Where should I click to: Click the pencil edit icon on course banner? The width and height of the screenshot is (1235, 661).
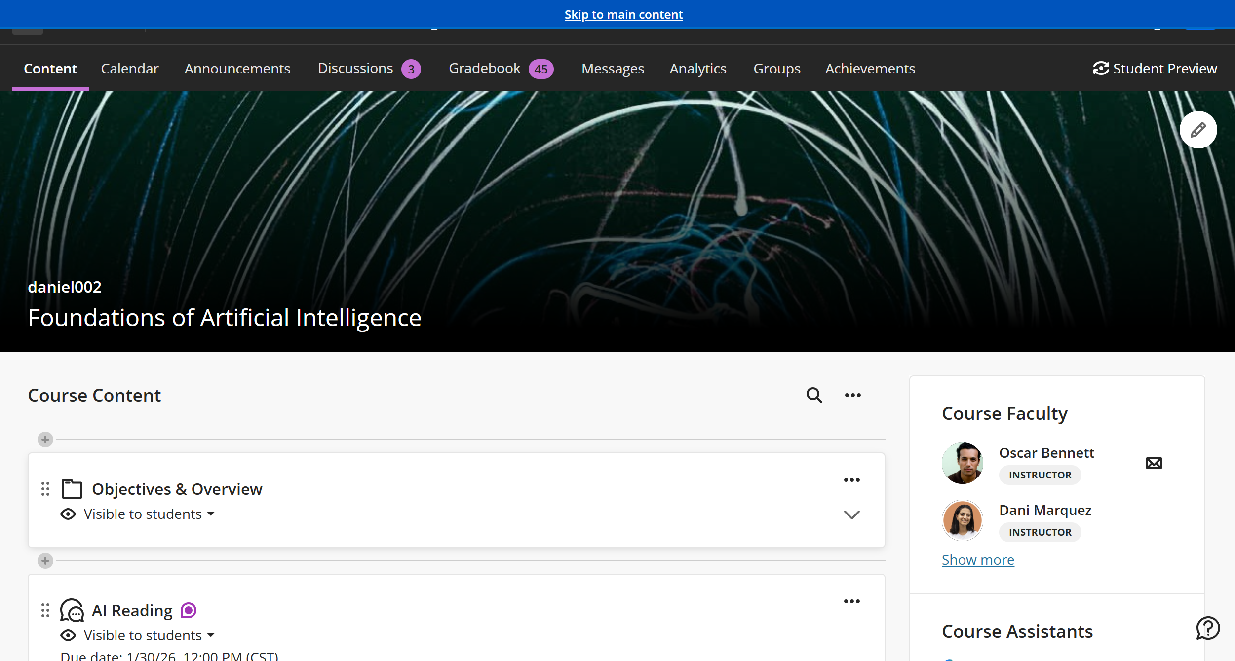[x=1198, y=129]
